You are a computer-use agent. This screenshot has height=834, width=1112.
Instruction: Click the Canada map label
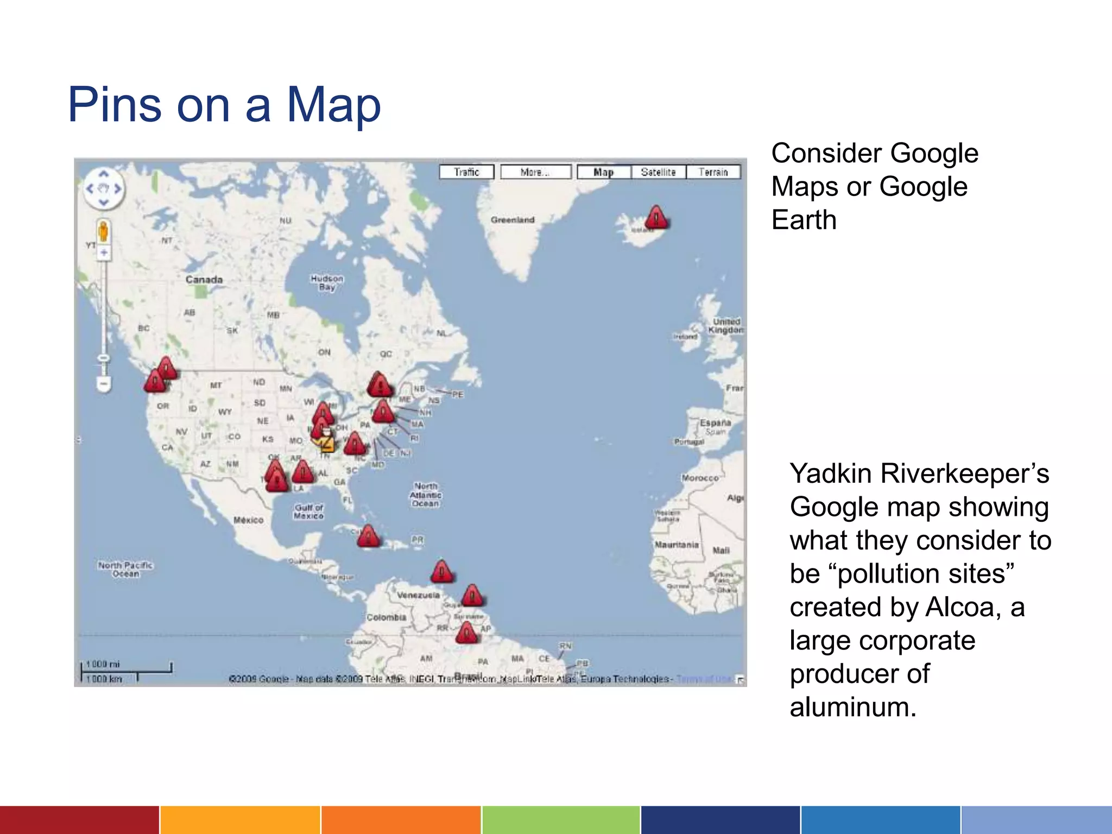[x=204, y=280]
